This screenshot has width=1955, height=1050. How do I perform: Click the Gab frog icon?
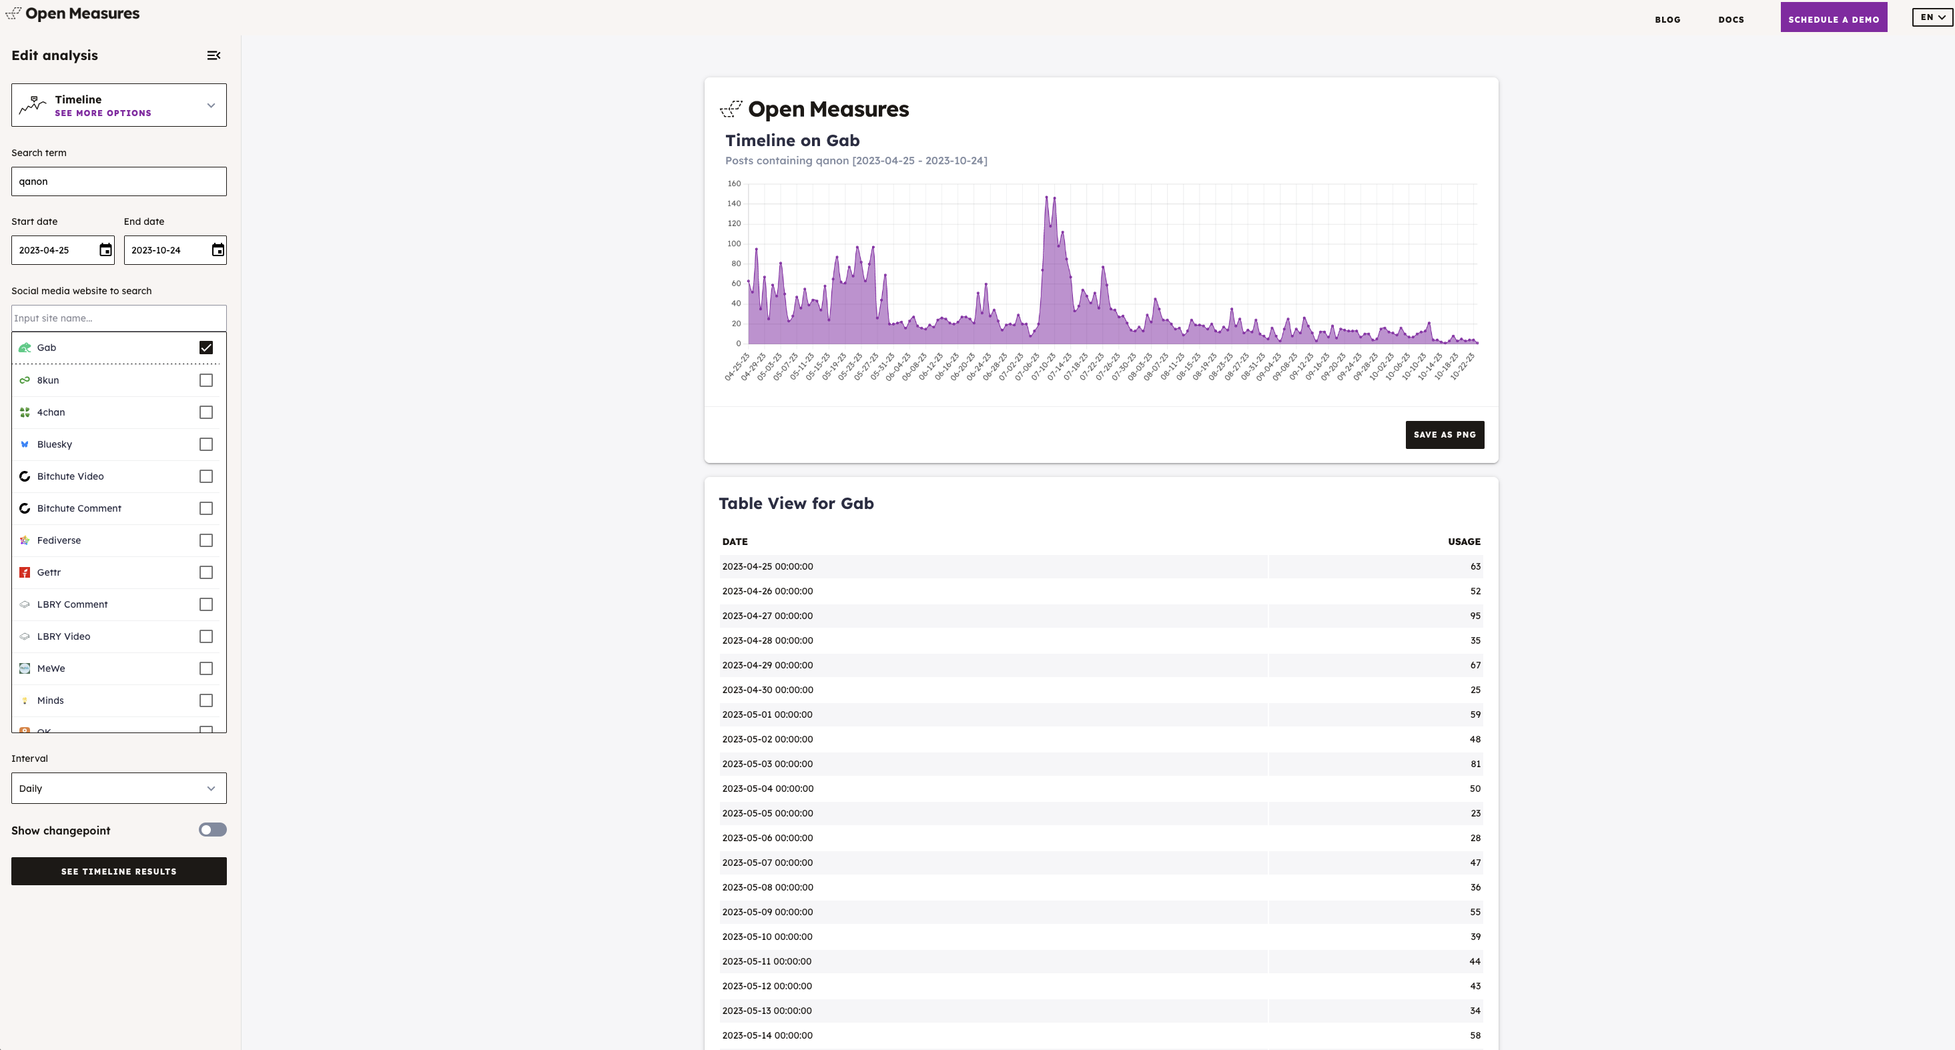[x=25, y=348]
